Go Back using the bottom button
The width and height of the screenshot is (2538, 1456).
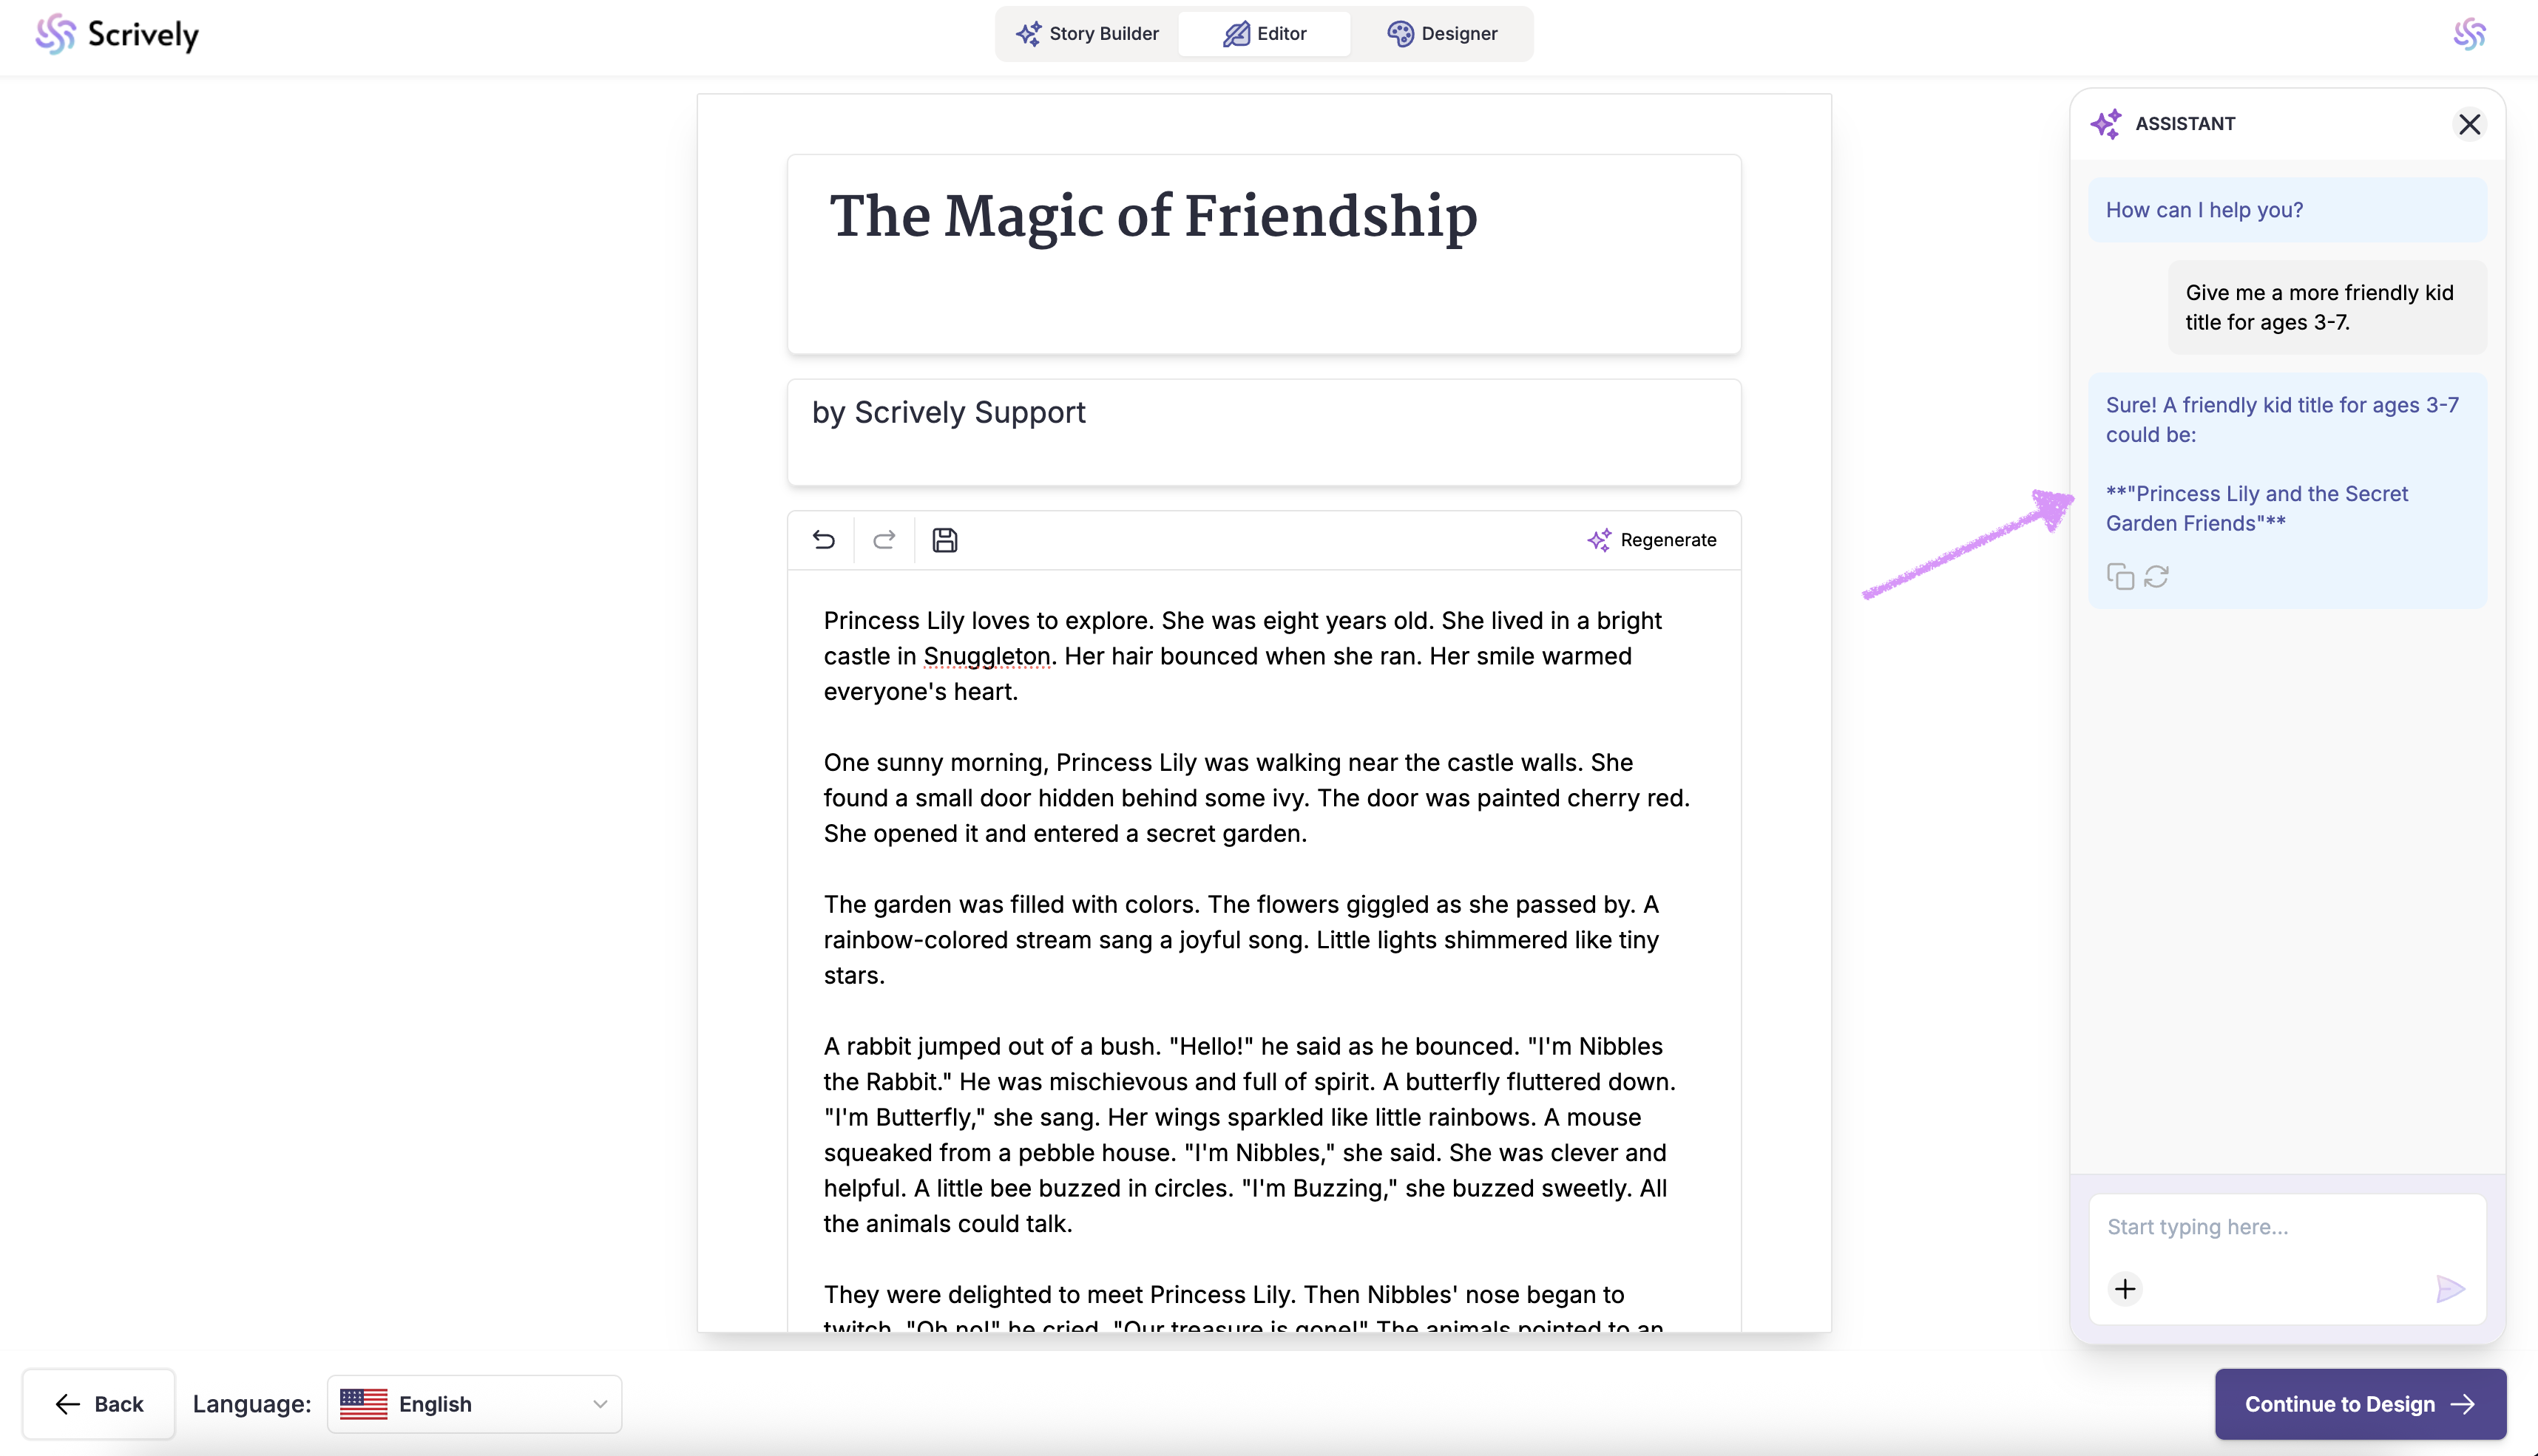tap(99, 1404)
